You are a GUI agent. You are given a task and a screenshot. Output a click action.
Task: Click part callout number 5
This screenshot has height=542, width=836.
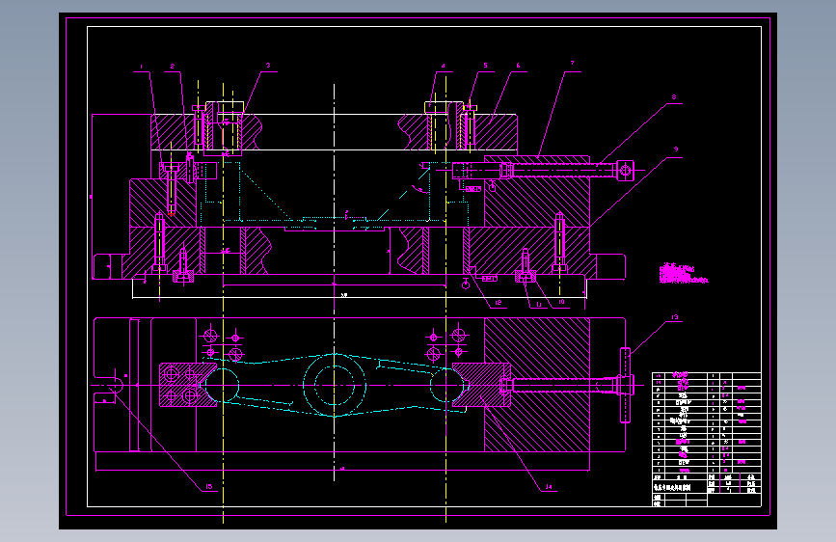coord(485,66)
